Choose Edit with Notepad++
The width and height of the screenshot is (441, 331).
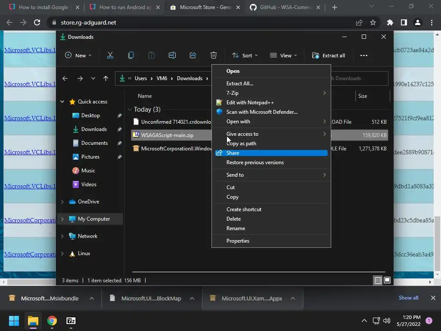271,103
